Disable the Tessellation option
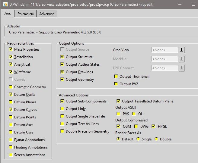The image size is (198, 163). pyautogui.click(x=11, y=57)
